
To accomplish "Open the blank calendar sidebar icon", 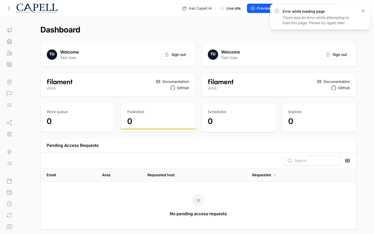I will click(x=9, y=181).
